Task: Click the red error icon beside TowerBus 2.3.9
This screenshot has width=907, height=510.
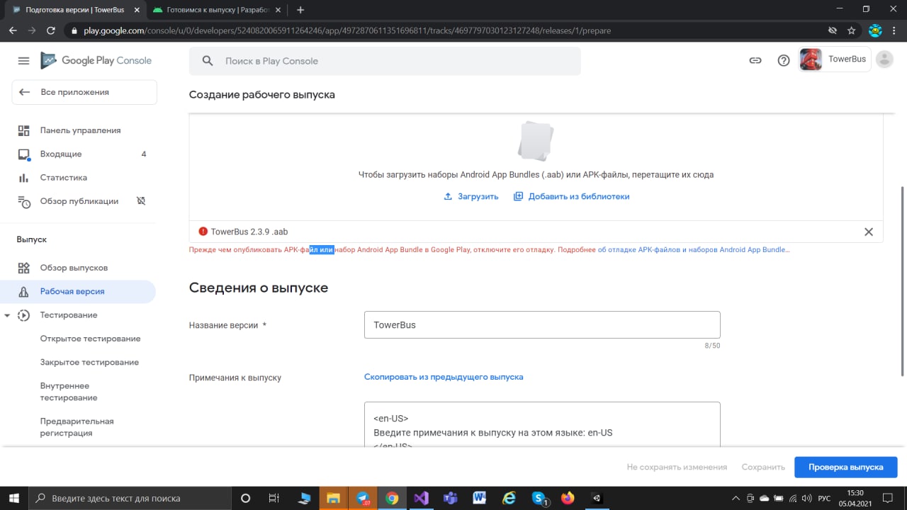Action: pyautogui.click(x=203, y=231)
